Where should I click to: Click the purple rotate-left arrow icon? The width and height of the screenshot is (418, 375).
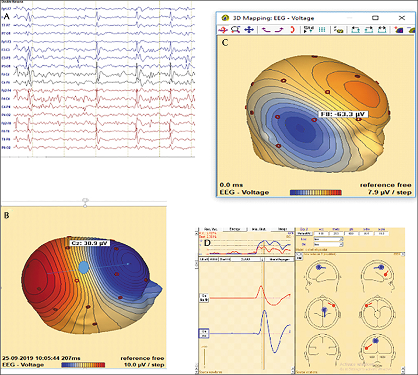tap(266, 30)
